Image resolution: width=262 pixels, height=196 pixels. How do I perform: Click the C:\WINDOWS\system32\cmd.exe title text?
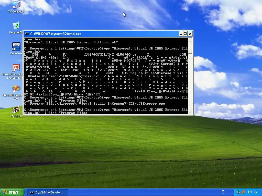click(56, 34)
